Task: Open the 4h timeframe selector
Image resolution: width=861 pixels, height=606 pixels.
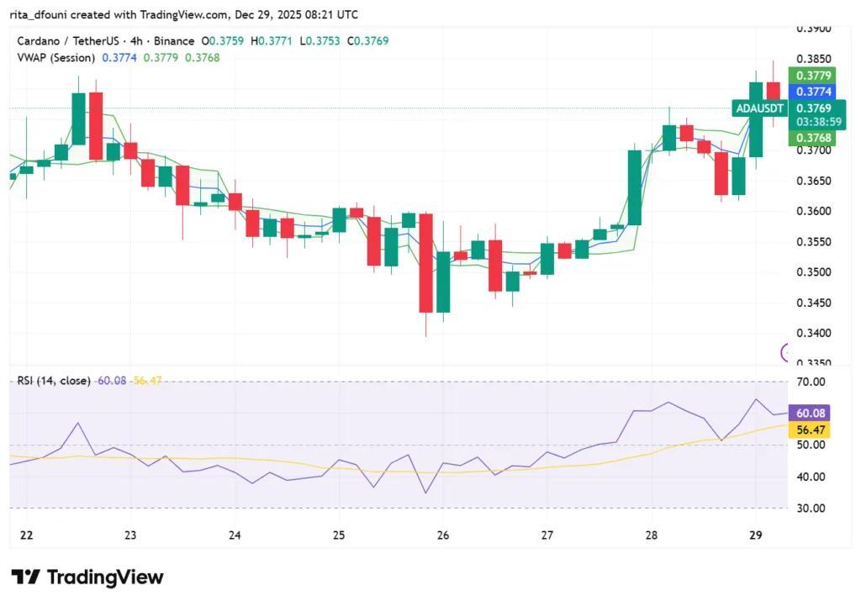Action: pyautogui.click(x=136, y=40)
